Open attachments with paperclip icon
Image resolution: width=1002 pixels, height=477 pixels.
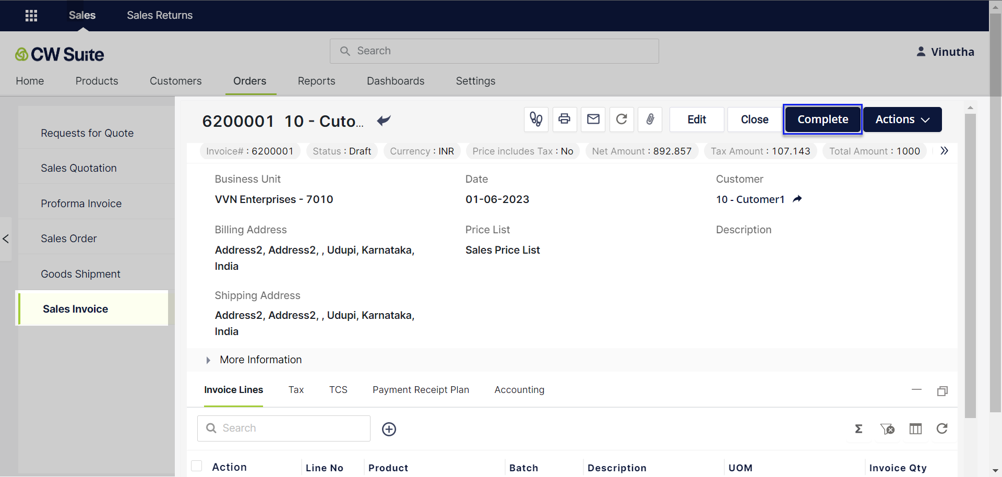[650, 120]
